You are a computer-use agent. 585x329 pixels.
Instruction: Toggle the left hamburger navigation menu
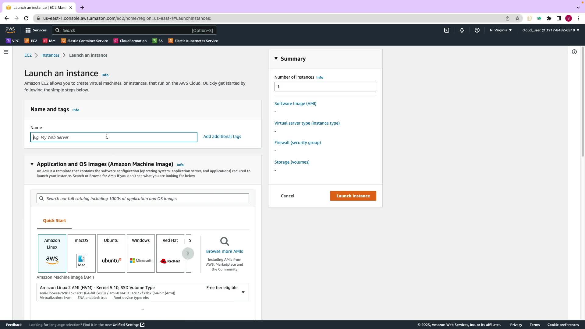tap(6, 52)
